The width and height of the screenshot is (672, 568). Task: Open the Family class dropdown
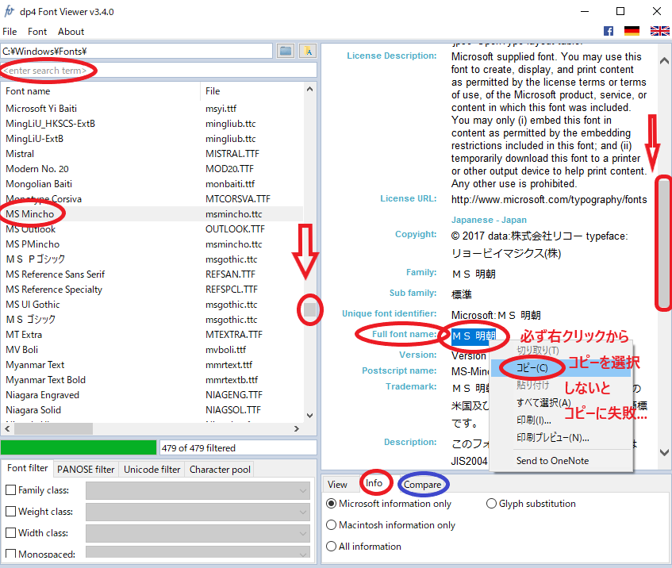[x=198, y=490]
